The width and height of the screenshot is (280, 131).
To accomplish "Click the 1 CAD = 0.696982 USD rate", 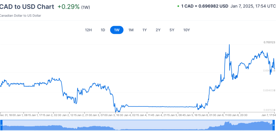I will 205,6.
